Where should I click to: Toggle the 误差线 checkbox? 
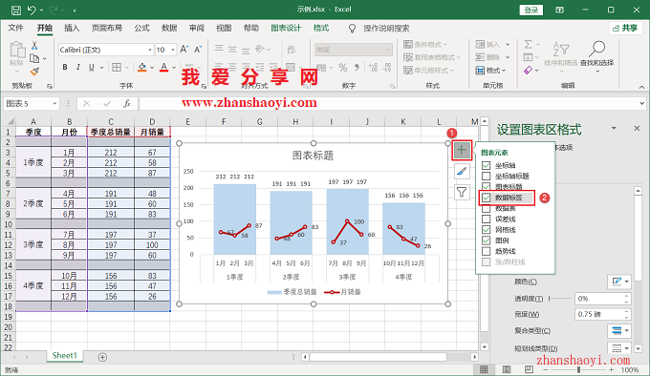tap(487, 219)
